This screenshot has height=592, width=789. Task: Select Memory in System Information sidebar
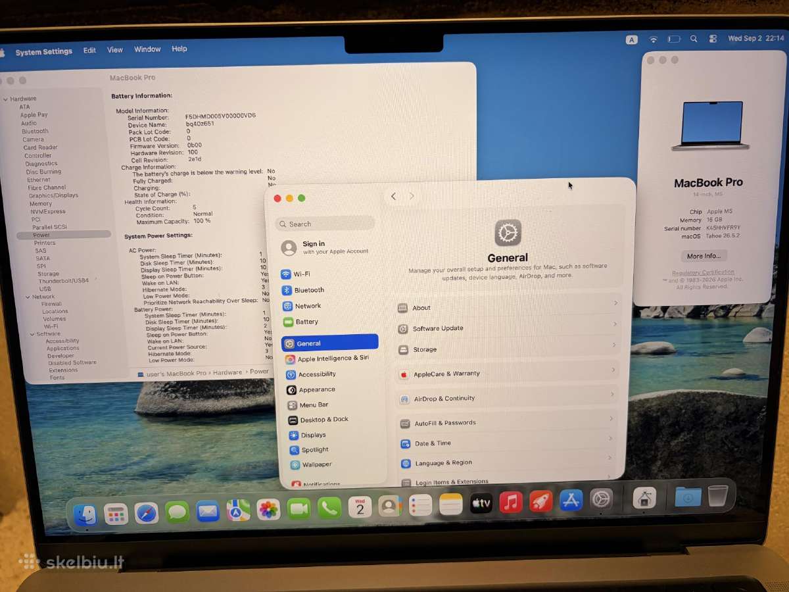tap(40, 204)
